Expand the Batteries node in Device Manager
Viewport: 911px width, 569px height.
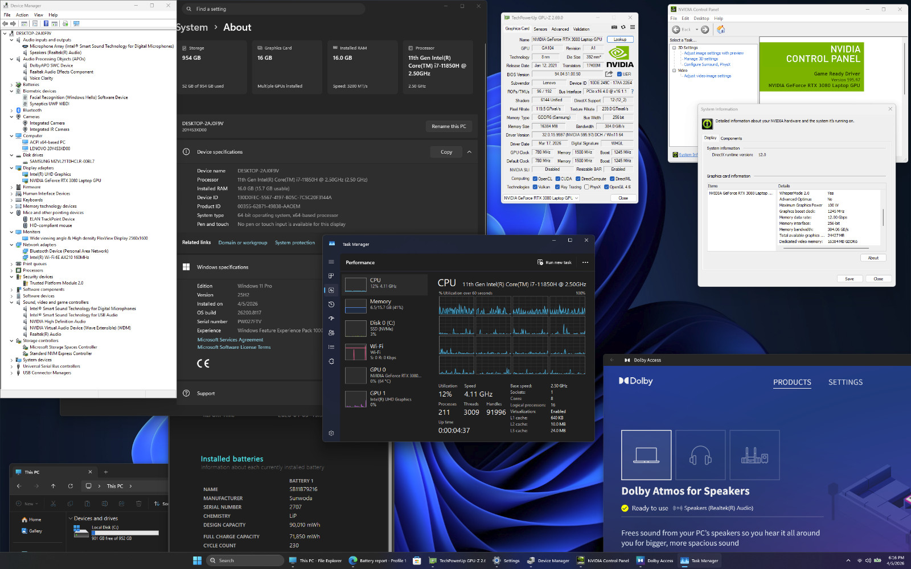point(11,85)
